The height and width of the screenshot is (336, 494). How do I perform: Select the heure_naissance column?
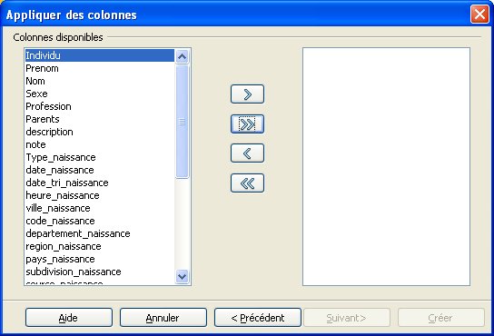tap(100, 195)
